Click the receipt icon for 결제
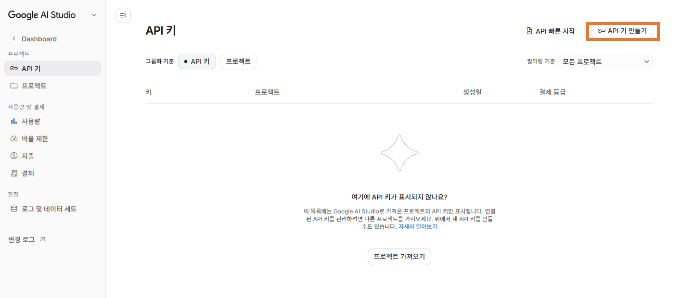This screenshot has width=693, height=298. pos(14,173)
